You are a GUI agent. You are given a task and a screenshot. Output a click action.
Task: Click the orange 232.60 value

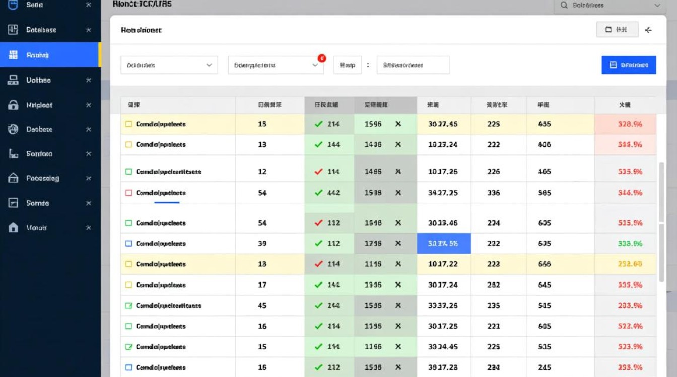(x=630, y=264)
